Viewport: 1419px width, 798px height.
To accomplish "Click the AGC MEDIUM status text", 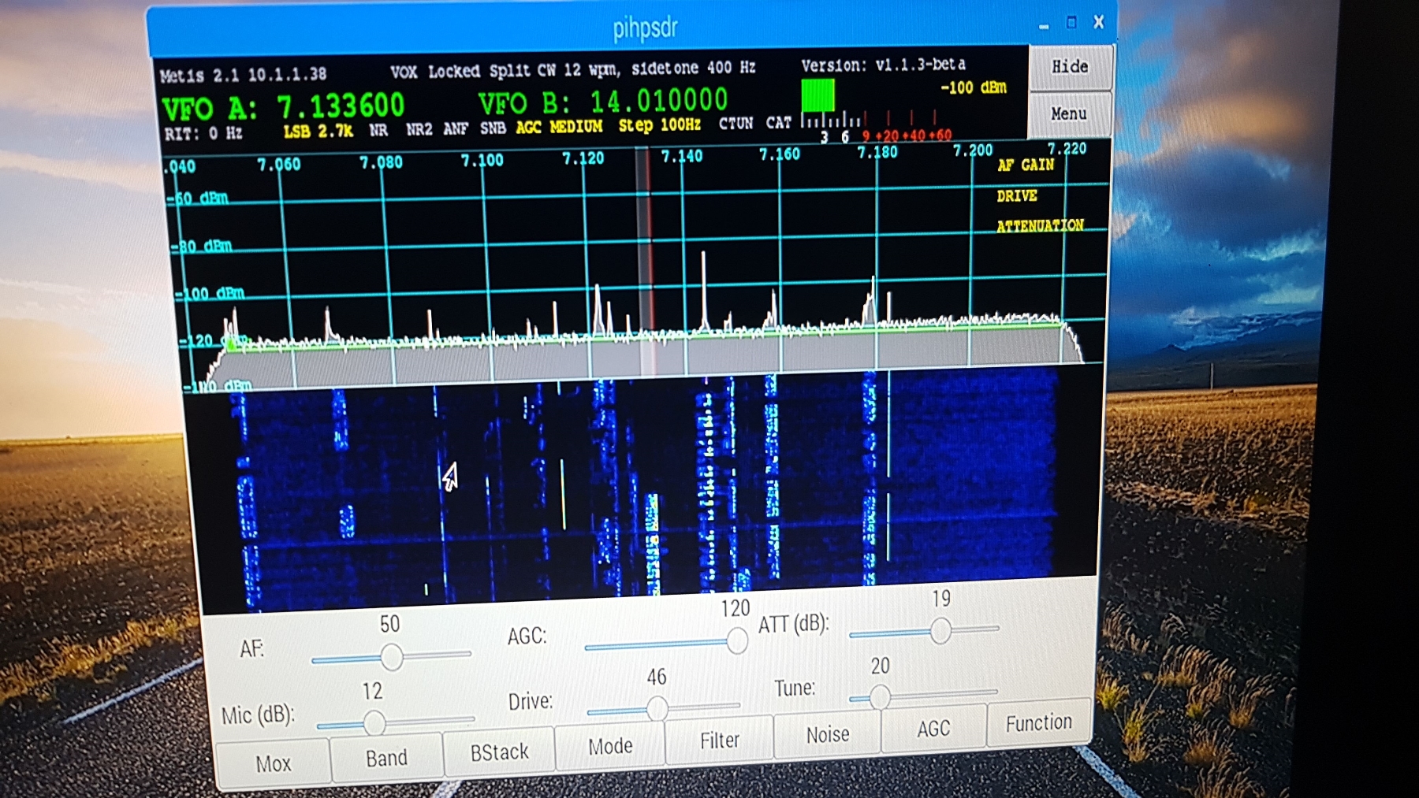I will 559,126.
